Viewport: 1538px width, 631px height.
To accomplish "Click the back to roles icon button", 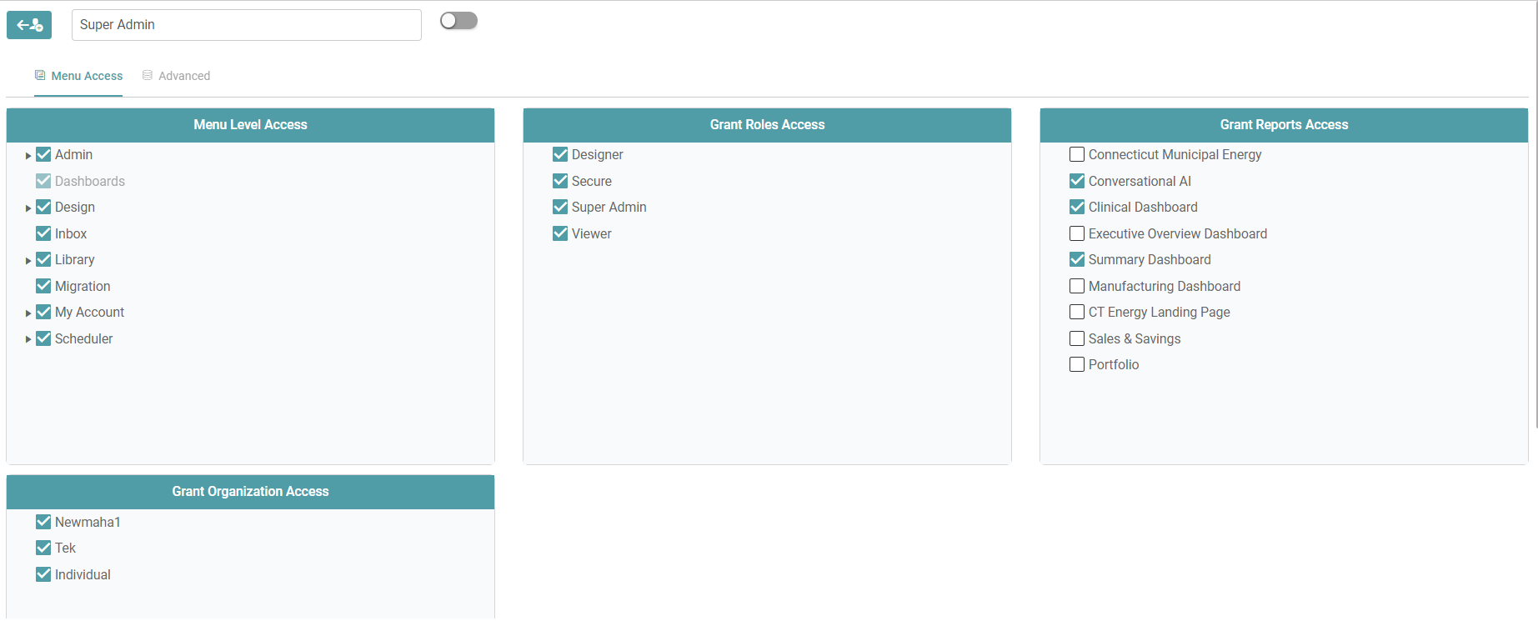I will tap(29, 25).
